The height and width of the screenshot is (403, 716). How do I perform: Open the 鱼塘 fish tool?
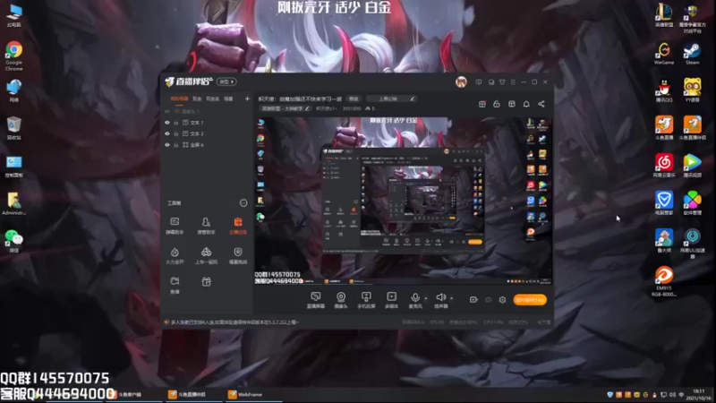click(x=175, y=285)
